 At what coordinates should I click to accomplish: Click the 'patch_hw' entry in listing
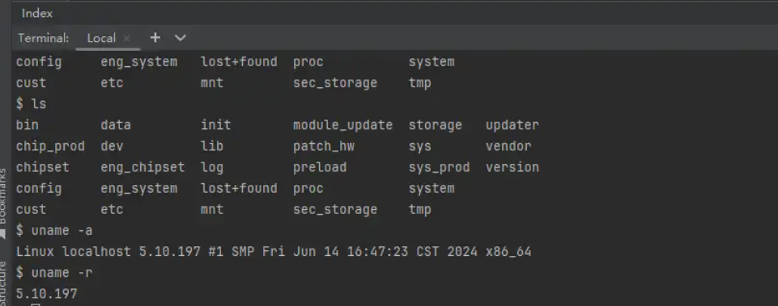[x=324, y=146]
